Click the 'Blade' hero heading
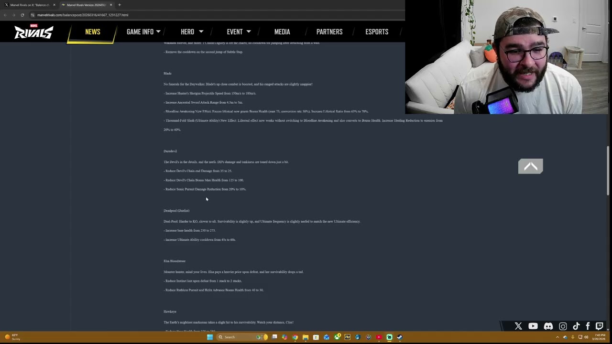The image size is (612, 344). pyautogui.click(x=167, y=74)
